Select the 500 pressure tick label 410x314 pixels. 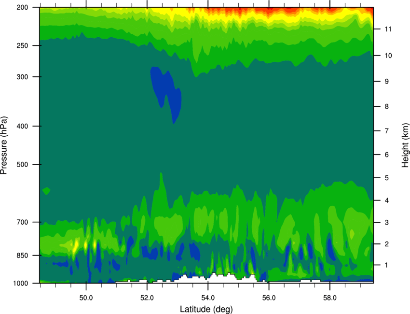[23, 164]
